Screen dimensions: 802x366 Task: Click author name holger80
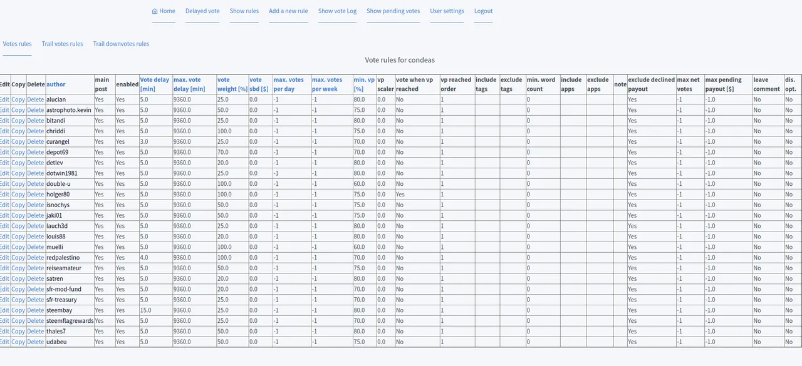pyautogui.click(x=58, y=195)
